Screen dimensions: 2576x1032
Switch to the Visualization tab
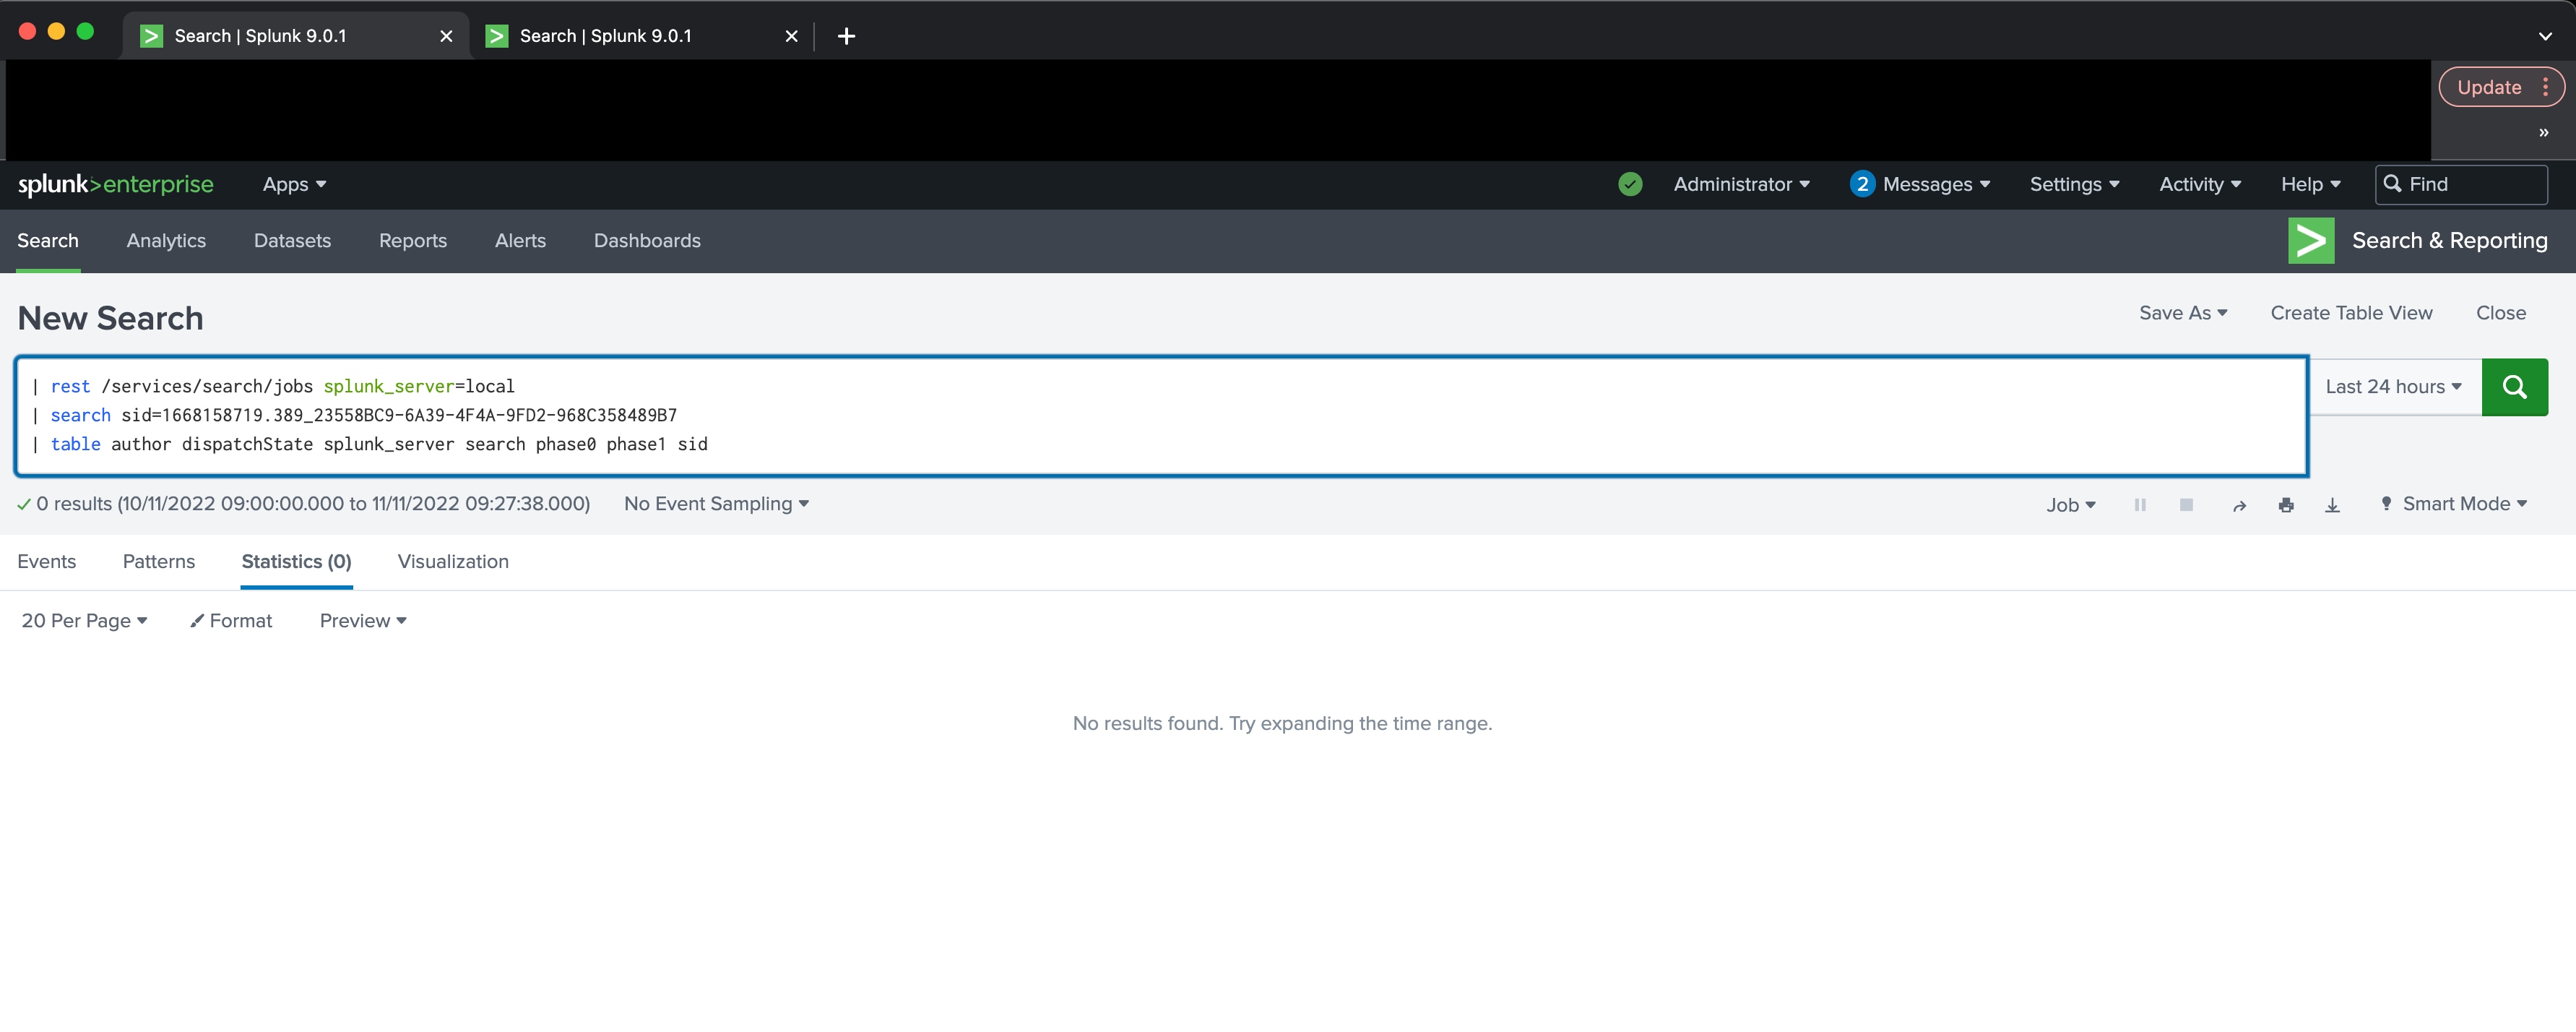(x=453, y=562)
